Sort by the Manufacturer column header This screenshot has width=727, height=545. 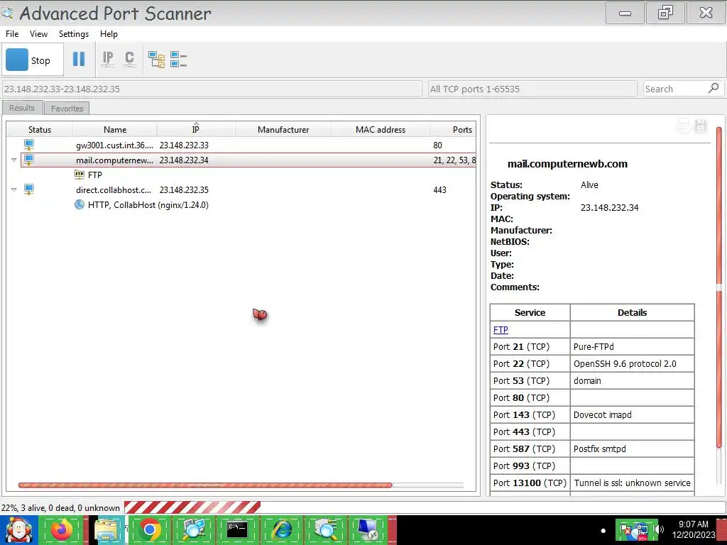(283, 129)
